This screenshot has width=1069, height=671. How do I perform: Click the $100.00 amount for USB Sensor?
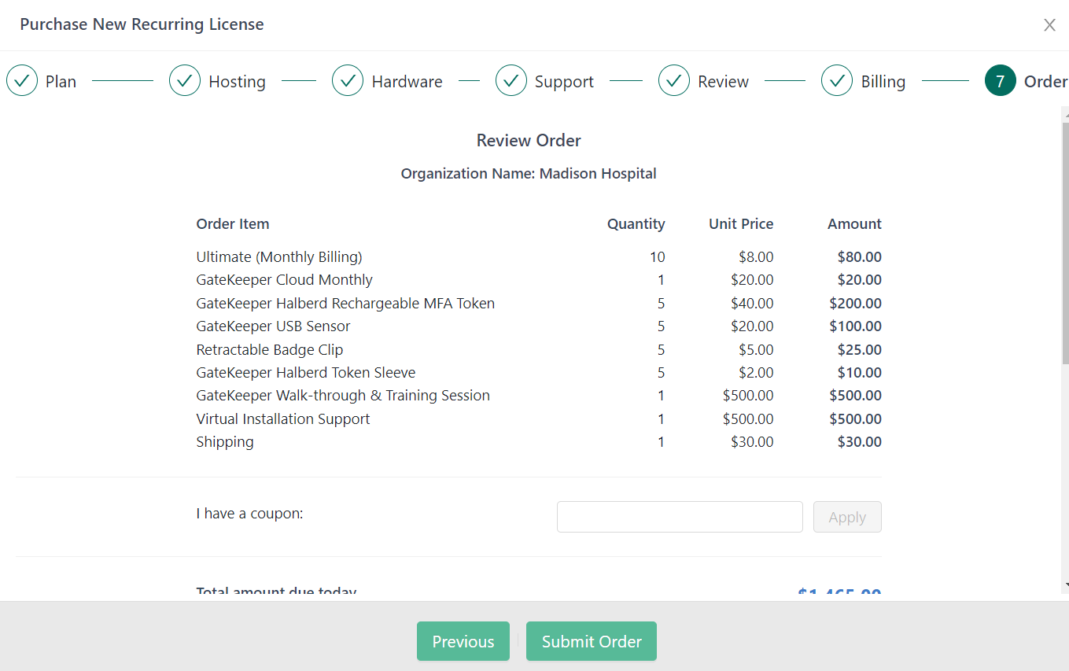click(855, 326)
